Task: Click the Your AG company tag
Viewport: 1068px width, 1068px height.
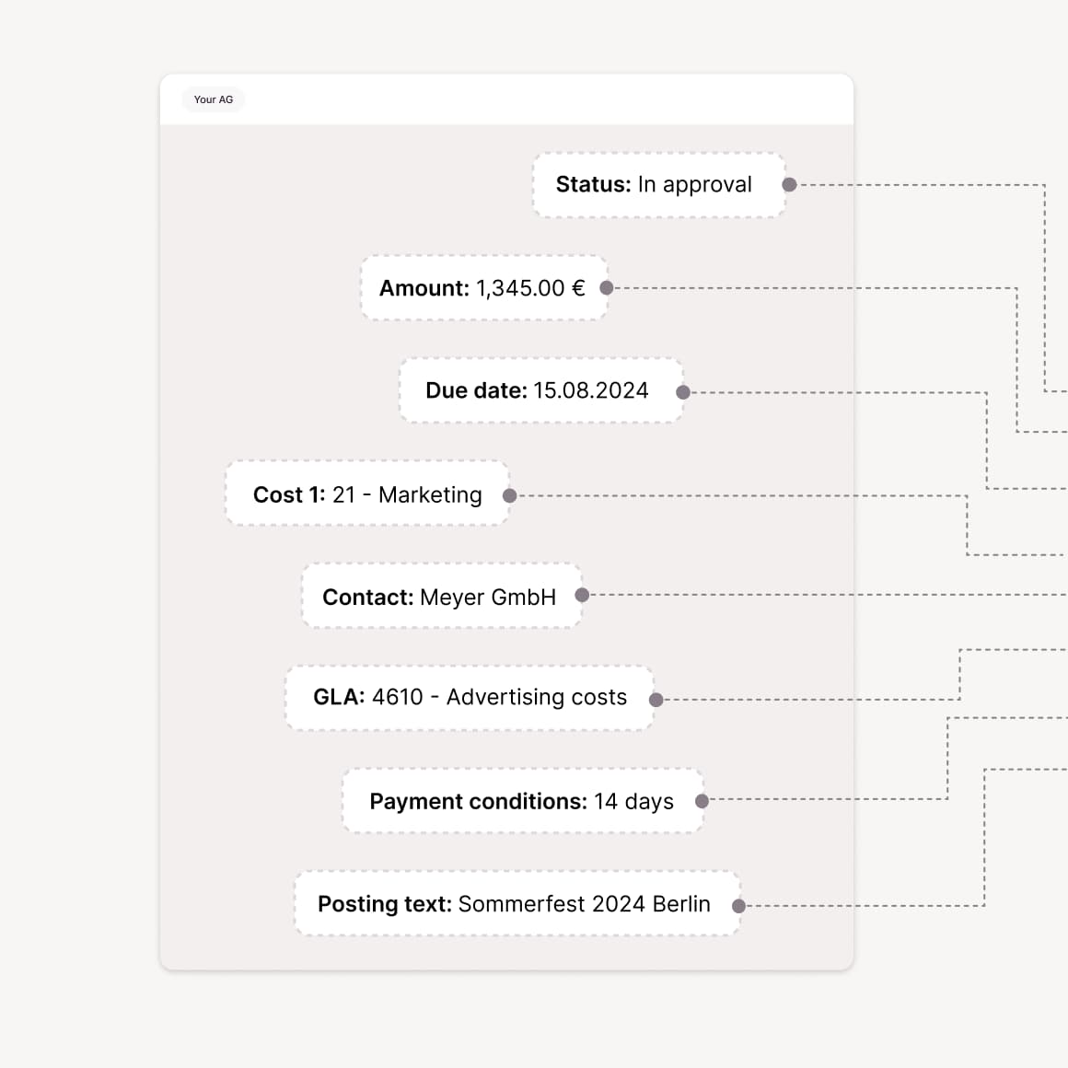Action: 214,99
